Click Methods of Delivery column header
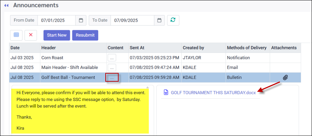 (x=248, y=48)
